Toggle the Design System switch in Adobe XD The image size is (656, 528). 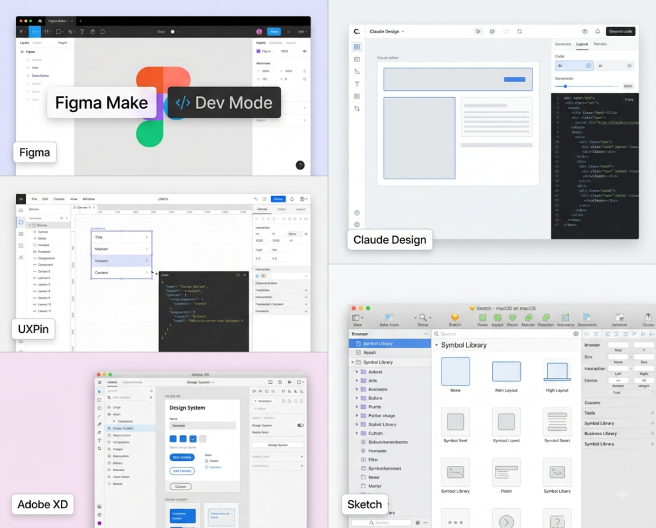pos(300,425)
